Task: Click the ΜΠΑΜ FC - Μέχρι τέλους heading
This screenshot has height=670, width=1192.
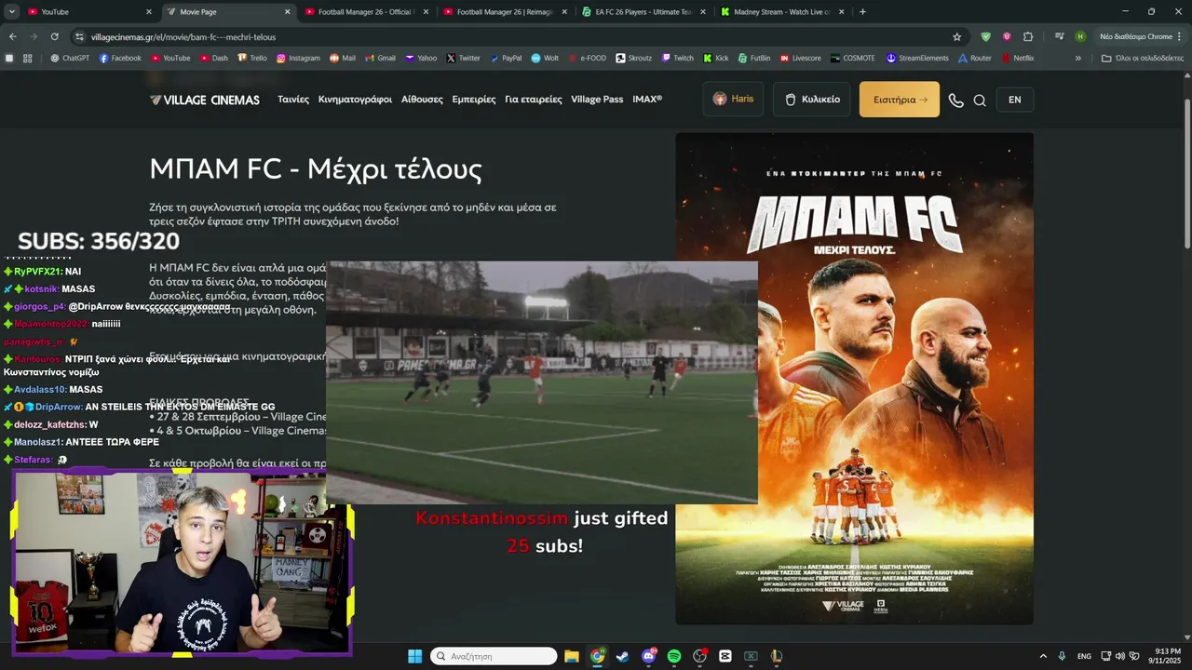Action: pos(316,169)
